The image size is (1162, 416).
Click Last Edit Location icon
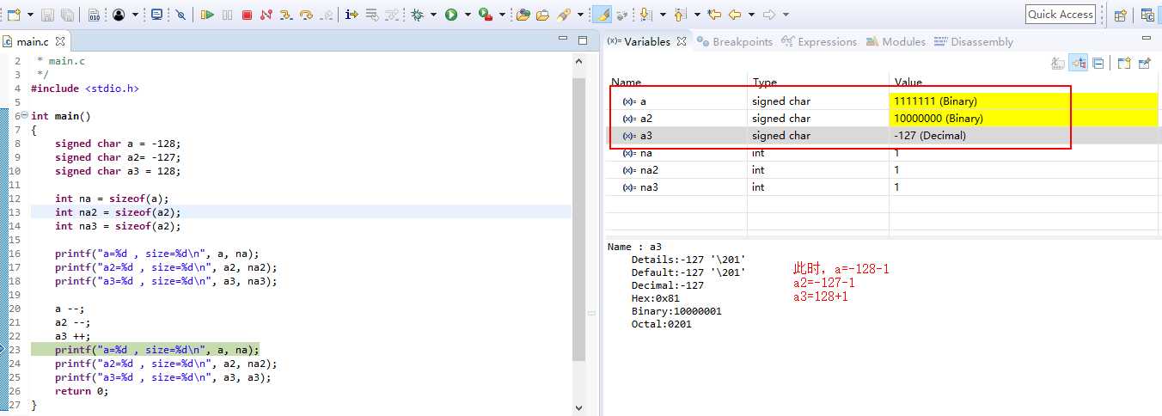click(714, 15)
